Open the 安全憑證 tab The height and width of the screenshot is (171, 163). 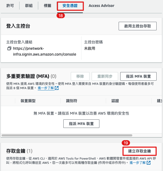[x=70, y=6]
